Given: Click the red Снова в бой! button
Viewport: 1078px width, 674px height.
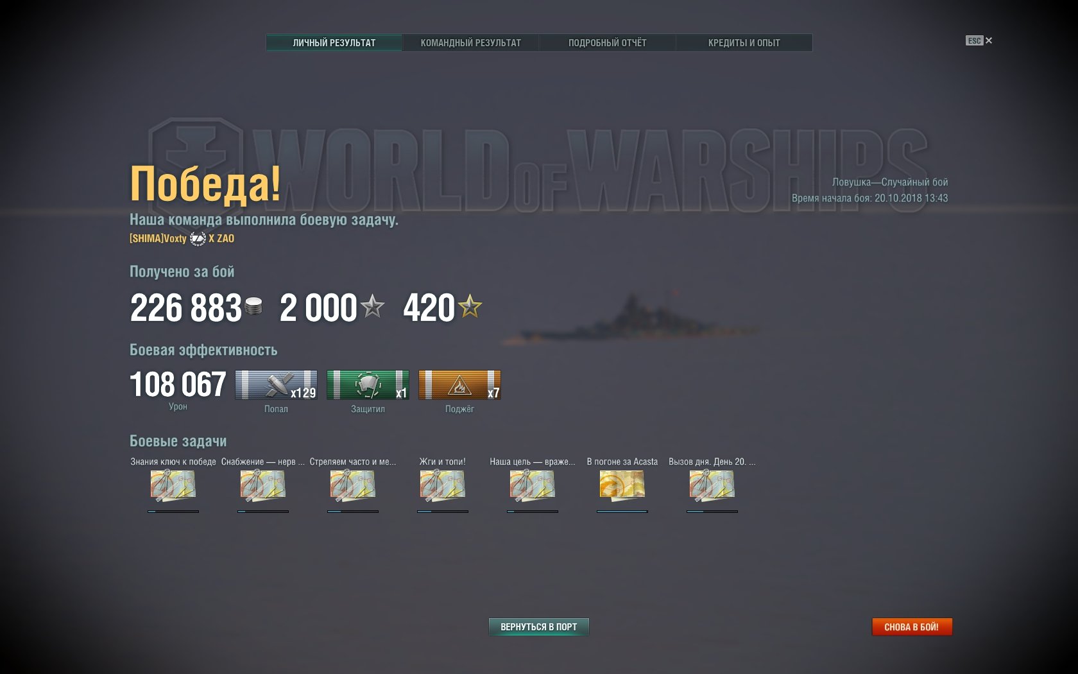Looking at the screenshot, I should (x=912, y=626).
